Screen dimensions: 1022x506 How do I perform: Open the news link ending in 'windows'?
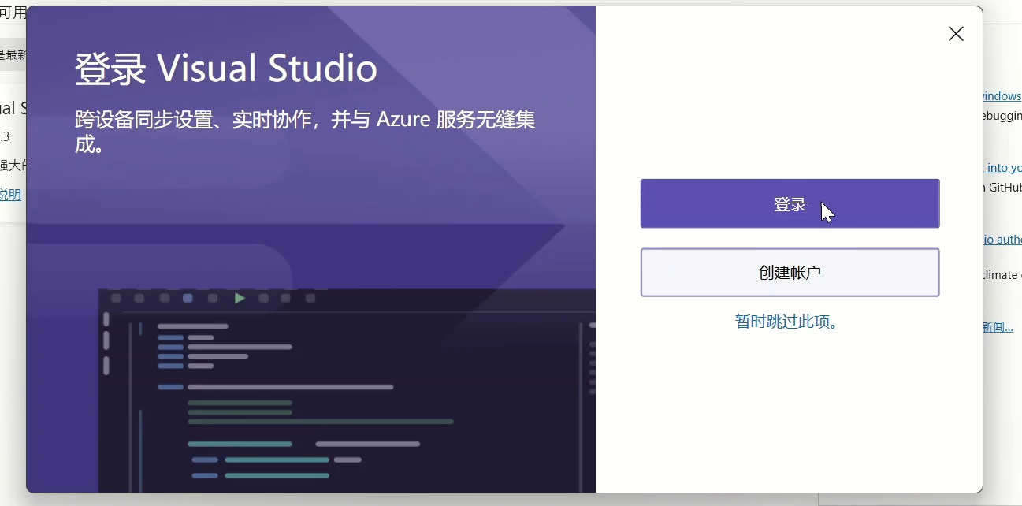point(1002,96)
